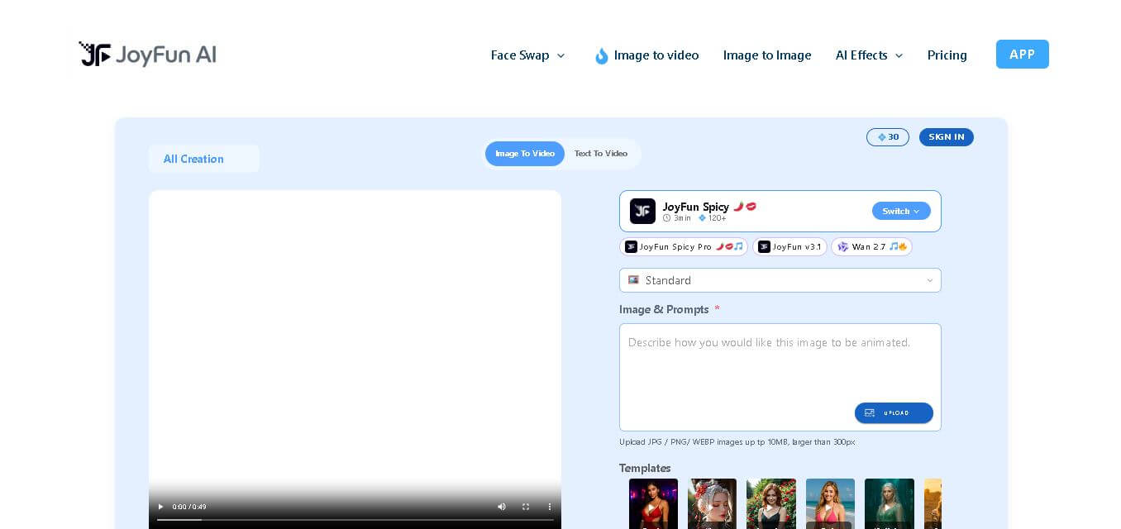This screenshot has height=529, width=1121.
Task: Go to the Pricing page
Action: coord(947,55)
